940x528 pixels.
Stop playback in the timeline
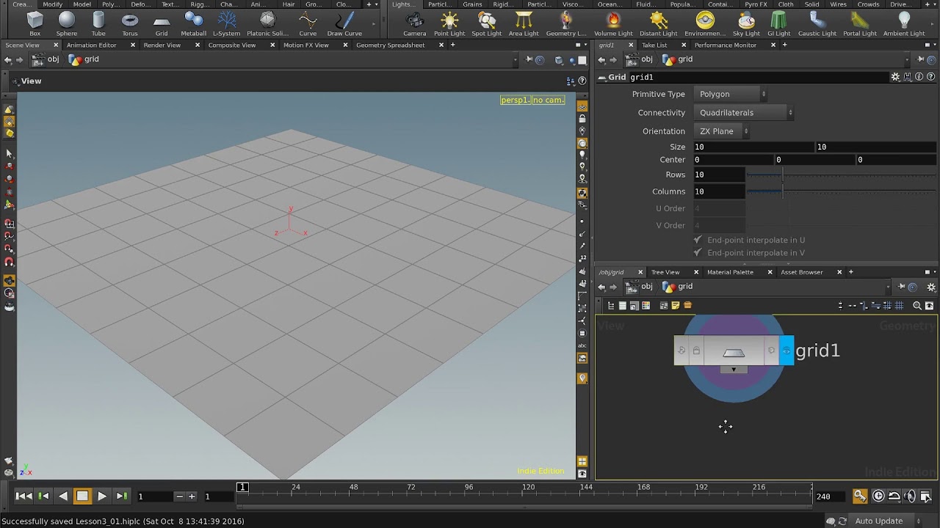[82, 496]
